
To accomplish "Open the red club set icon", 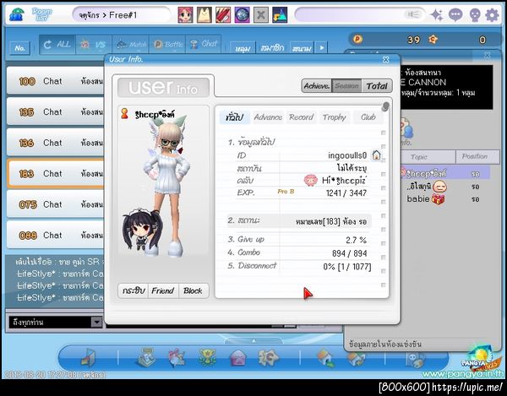I will pyautogui.click(x=223, y=15).
